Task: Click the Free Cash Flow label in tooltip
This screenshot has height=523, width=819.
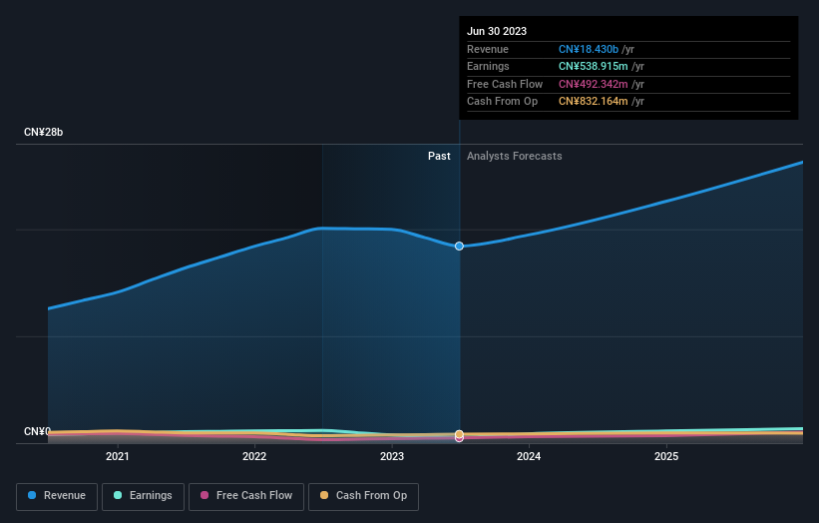Action: point(505,84)
